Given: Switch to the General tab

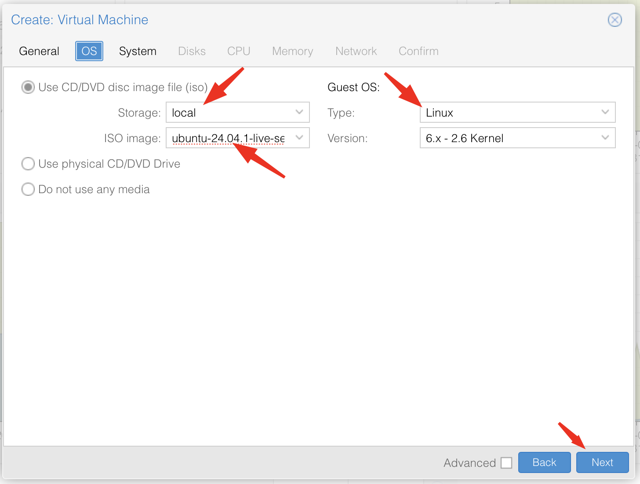Looking at the screenshot, I should [x=39, y=51].
